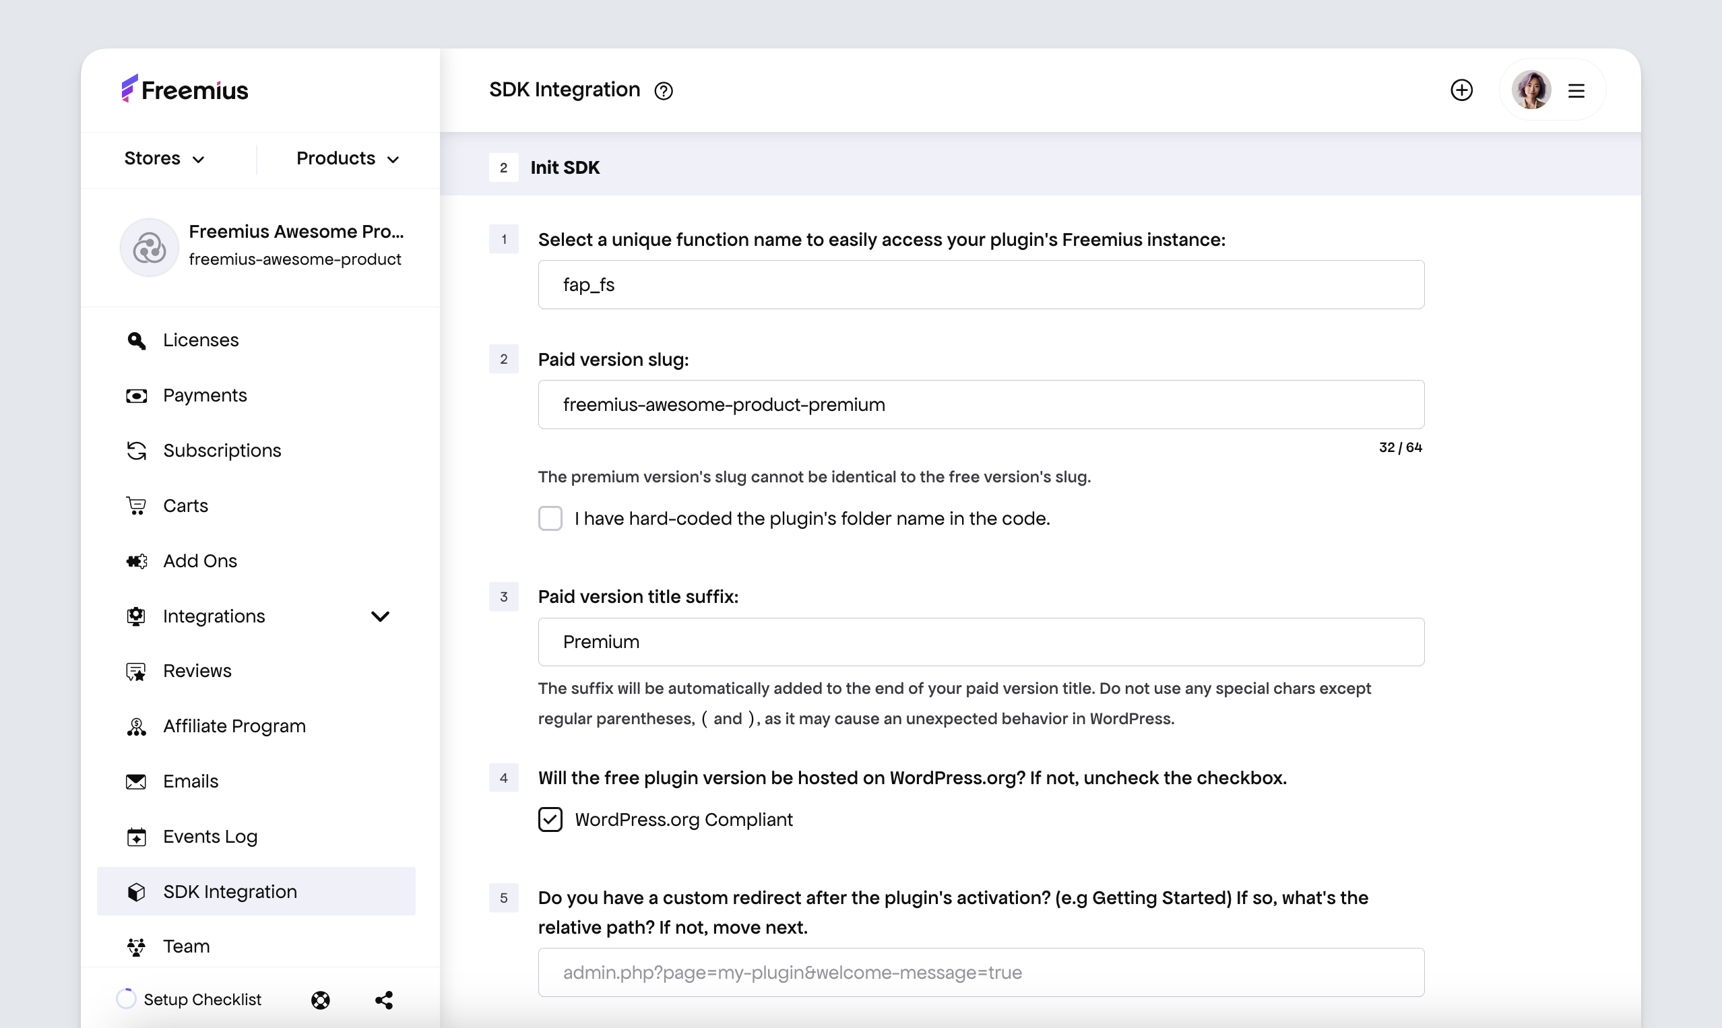This screenshot has width=1722, height=1028.
Task: Uncheck the WordPress.org Compliant checkbox
Action: 550,819
